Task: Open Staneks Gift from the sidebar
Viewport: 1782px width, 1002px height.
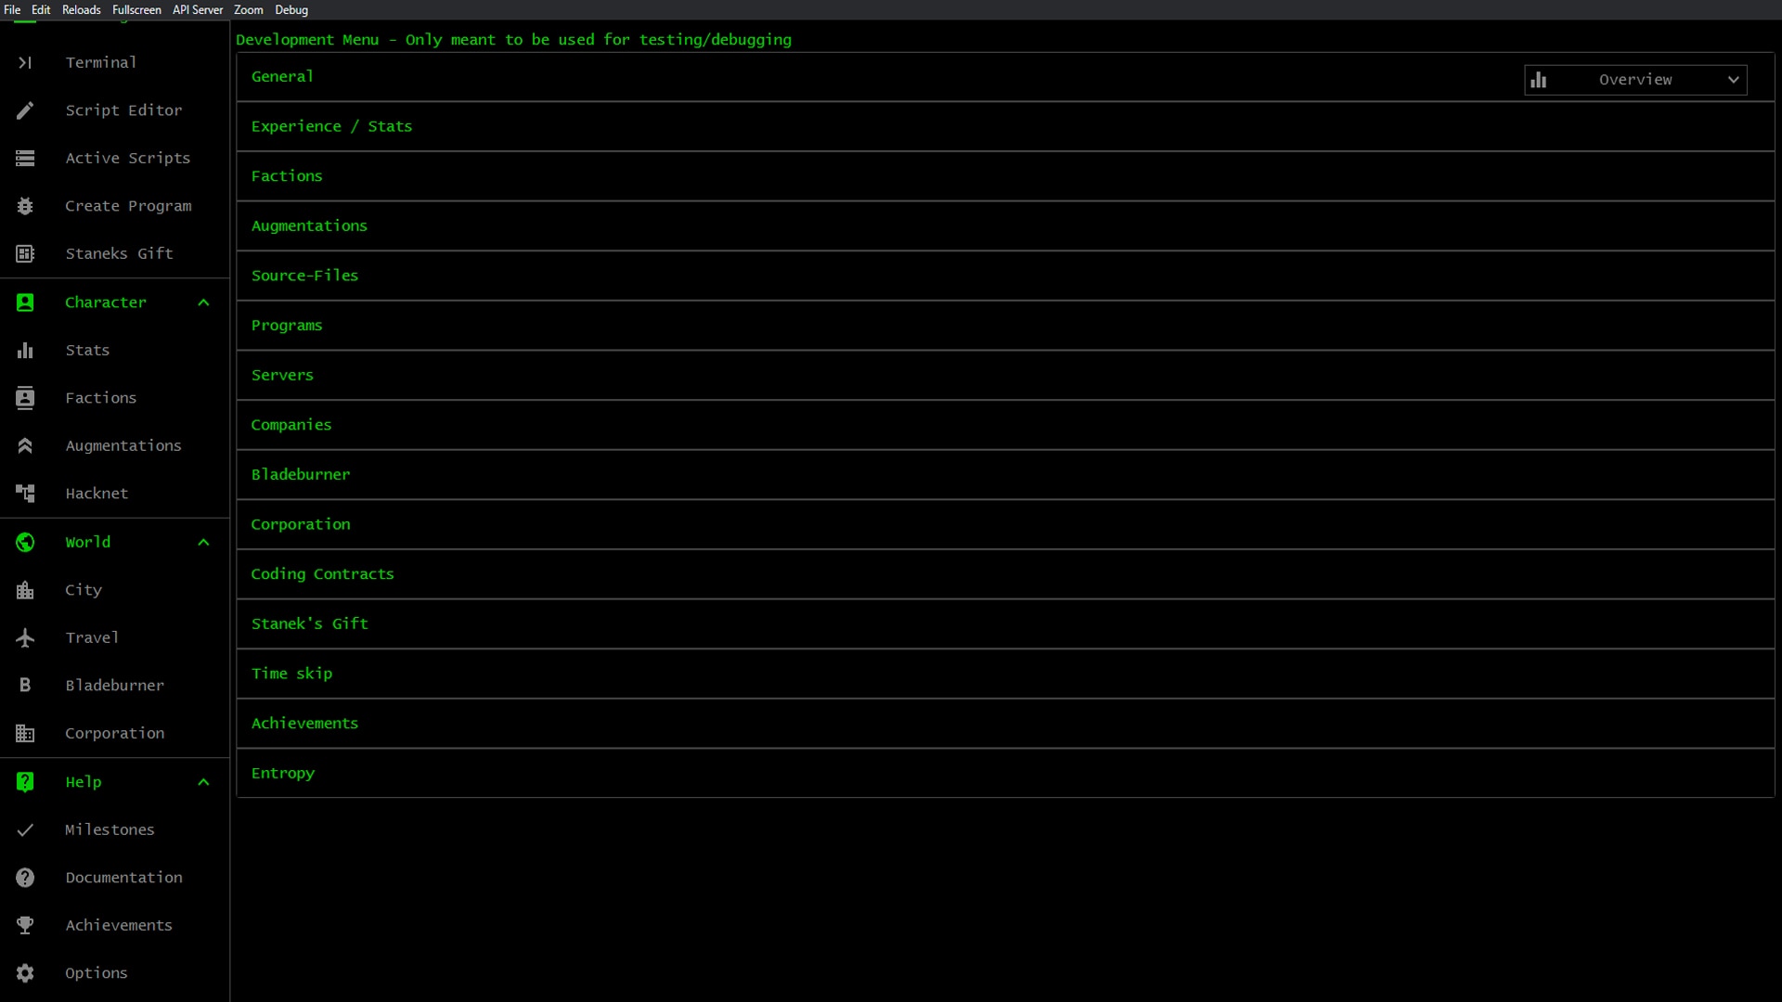Action: pyautogui.click(x=25, y=253)
